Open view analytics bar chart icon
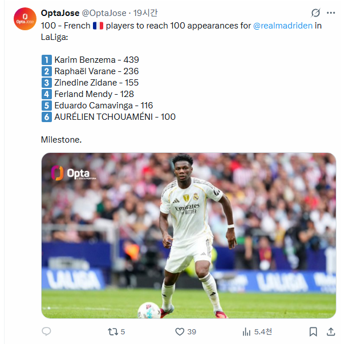 246,331
